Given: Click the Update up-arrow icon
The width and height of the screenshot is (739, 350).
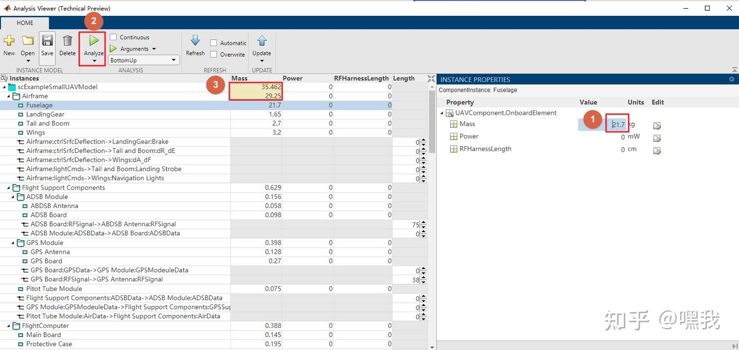Looking at the screenshot, I should 262,42.
